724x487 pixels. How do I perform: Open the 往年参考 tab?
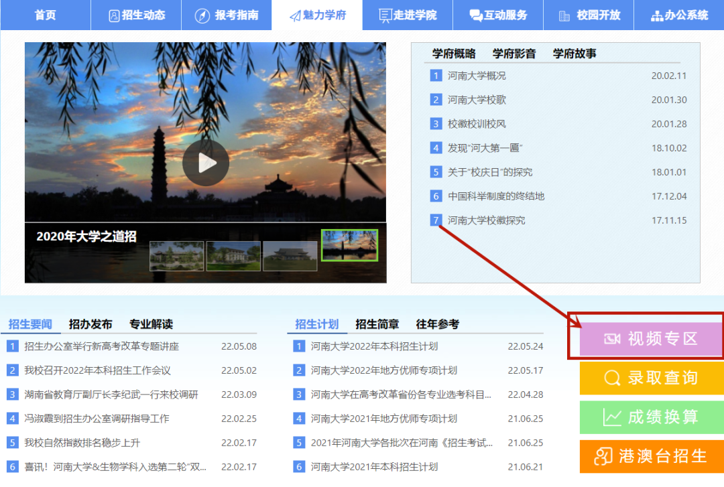tap(438, 324)
